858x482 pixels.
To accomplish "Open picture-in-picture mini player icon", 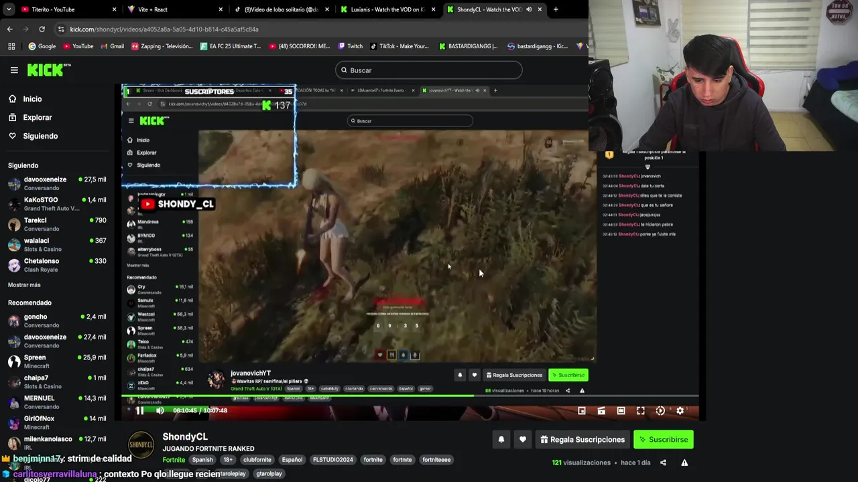I will tap(581, 410).
